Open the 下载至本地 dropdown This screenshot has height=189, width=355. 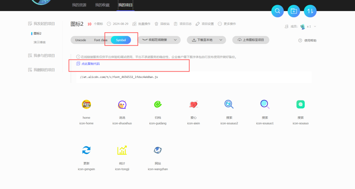[221, 40]
